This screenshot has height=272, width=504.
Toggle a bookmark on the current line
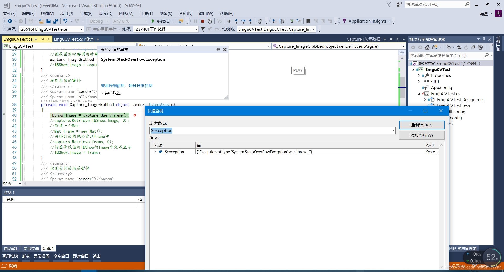pos(308,21)
